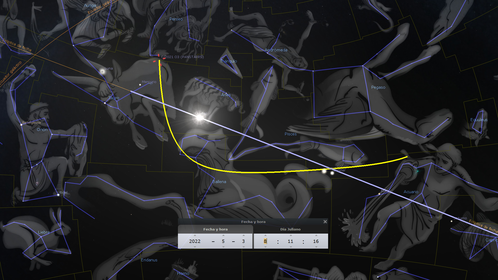
Task: Decrease the minutes value 11 with its down arrow
Action: click(x=291, y=247)
